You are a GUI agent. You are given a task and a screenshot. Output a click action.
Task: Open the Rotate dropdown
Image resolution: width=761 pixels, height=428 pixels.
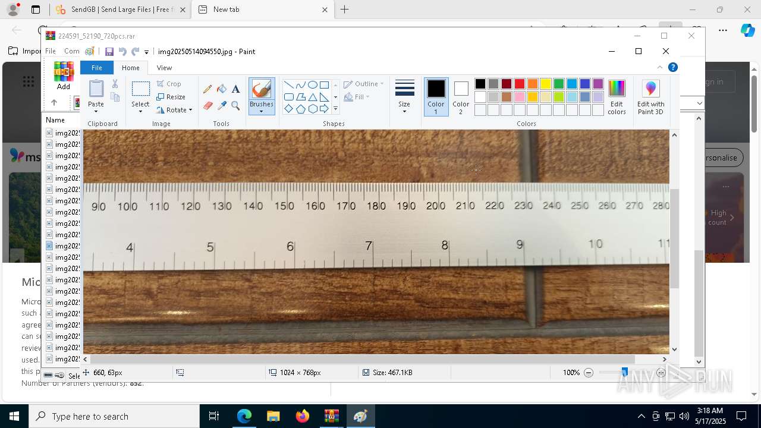175,110
